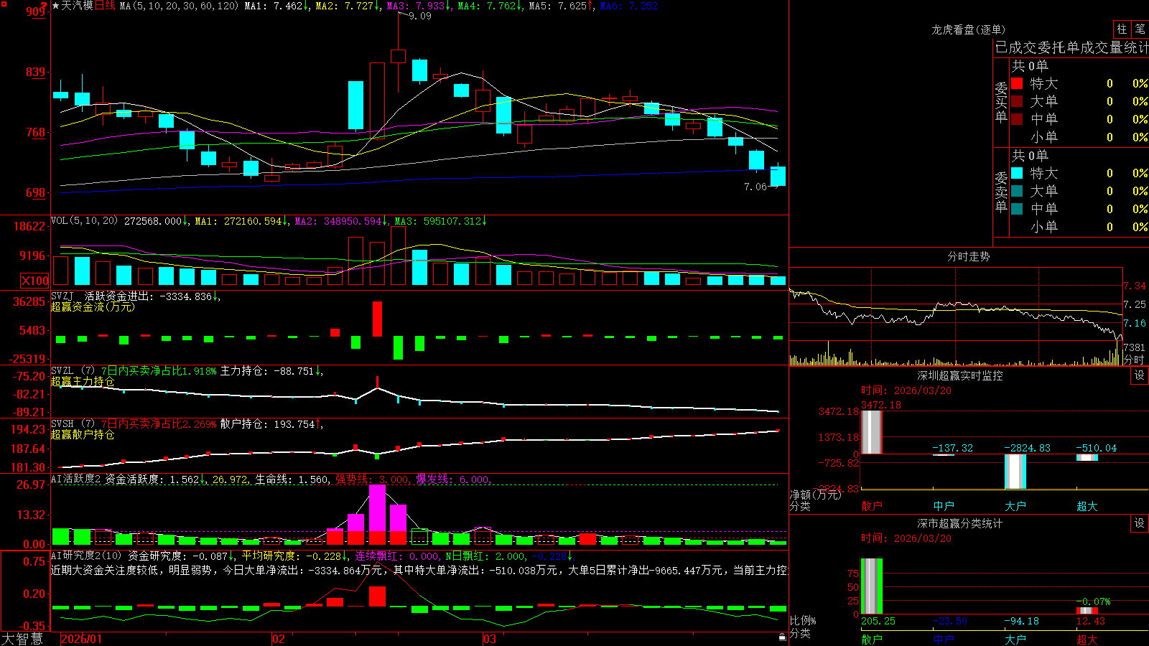Screen dimensions: 1149x646
Task: Click the 深圳超赢实时监控 panel title
Action: coord(960,375)
